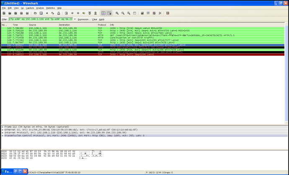Close the capture file with X icon
This screenshot has width=289, height=175.
[47, 13]
